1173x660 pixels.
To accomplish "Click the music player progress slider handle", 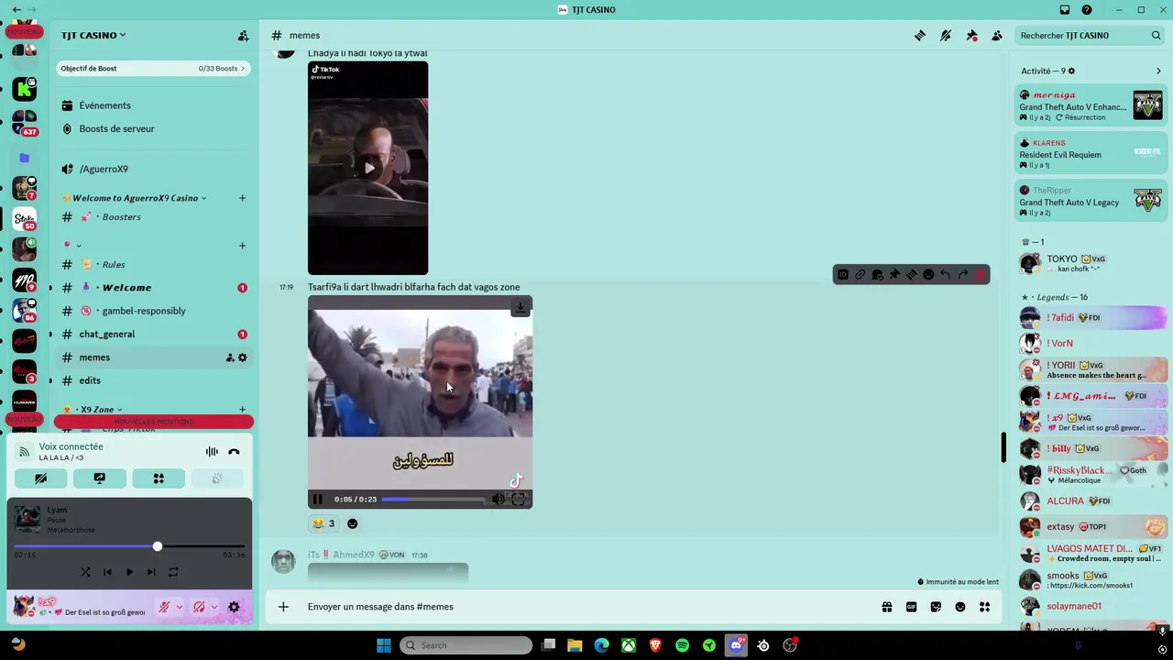I will [157, 547].
